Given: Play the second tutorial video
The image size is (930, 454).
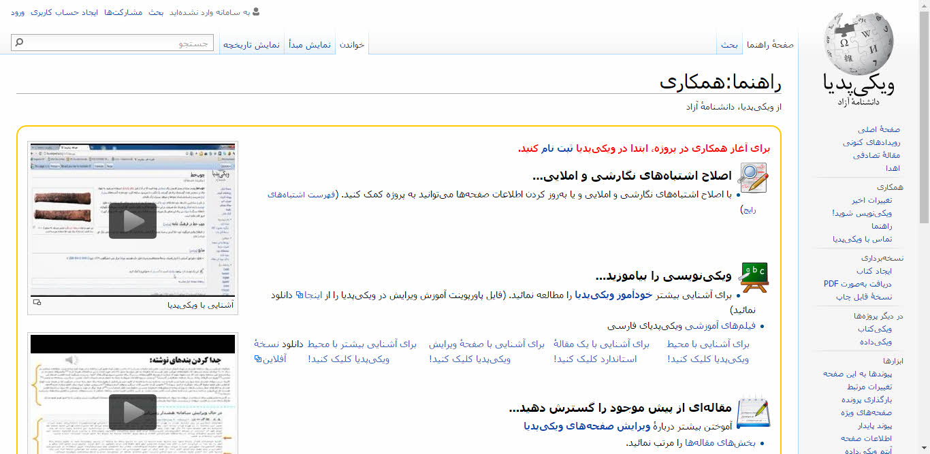Looking at the screenshot, I should [132, 411].
